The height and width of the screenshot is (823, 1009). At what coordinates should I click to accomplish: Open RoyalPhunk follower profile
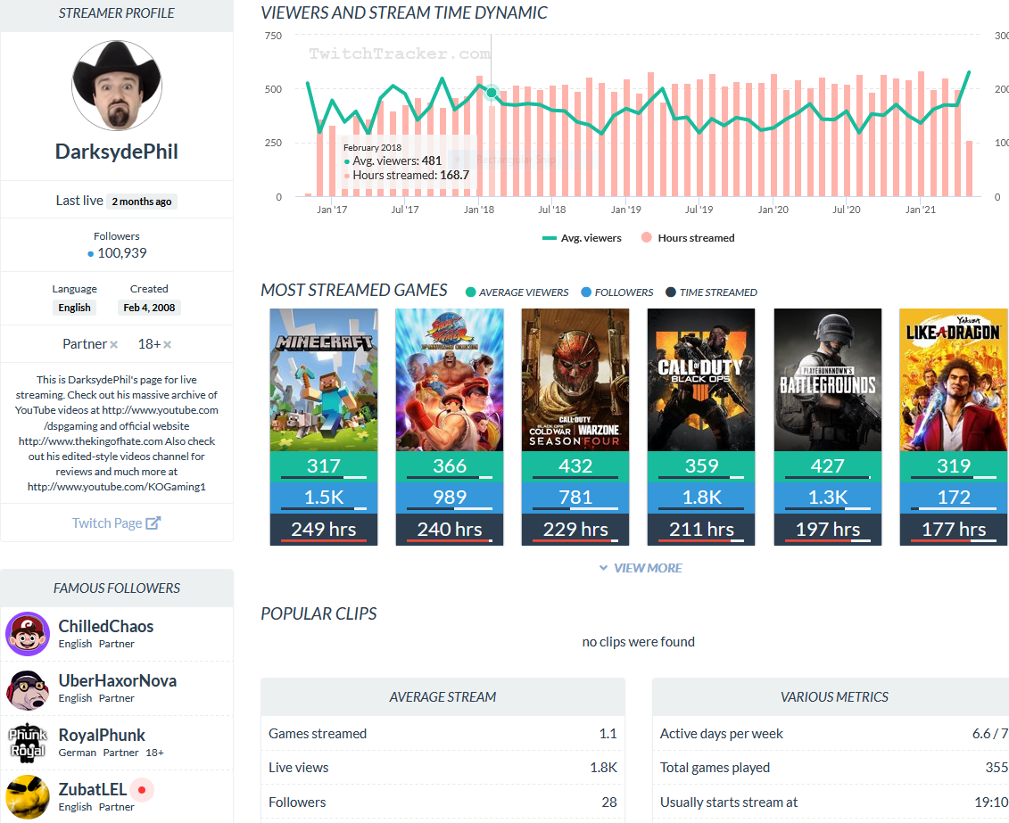pos(102,735)
